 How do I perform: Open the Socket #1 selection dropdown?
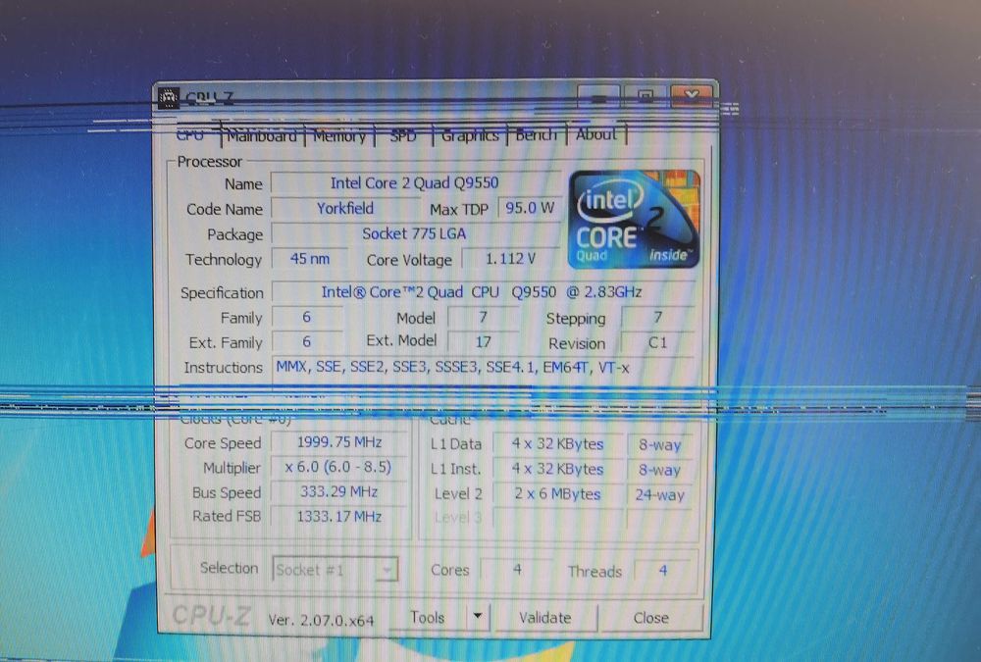pyautogui.click(x=335, y=570)
